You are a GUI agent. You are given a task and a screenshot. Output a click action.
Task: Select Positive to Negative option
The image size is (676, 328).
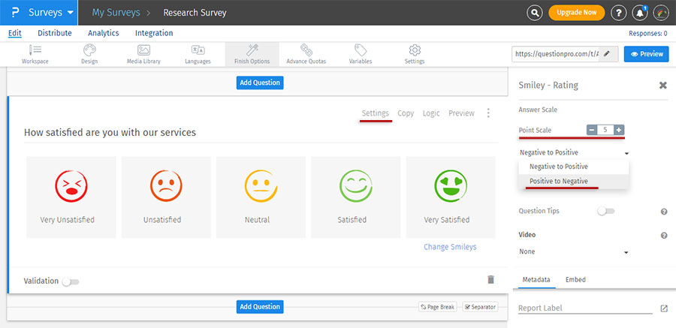click(558, 181)
